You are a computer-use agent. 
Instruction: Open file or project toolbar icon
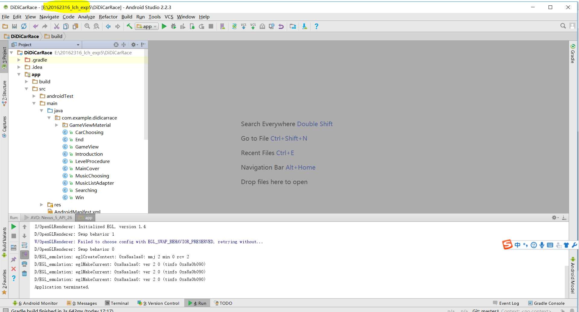click(5, 26)
